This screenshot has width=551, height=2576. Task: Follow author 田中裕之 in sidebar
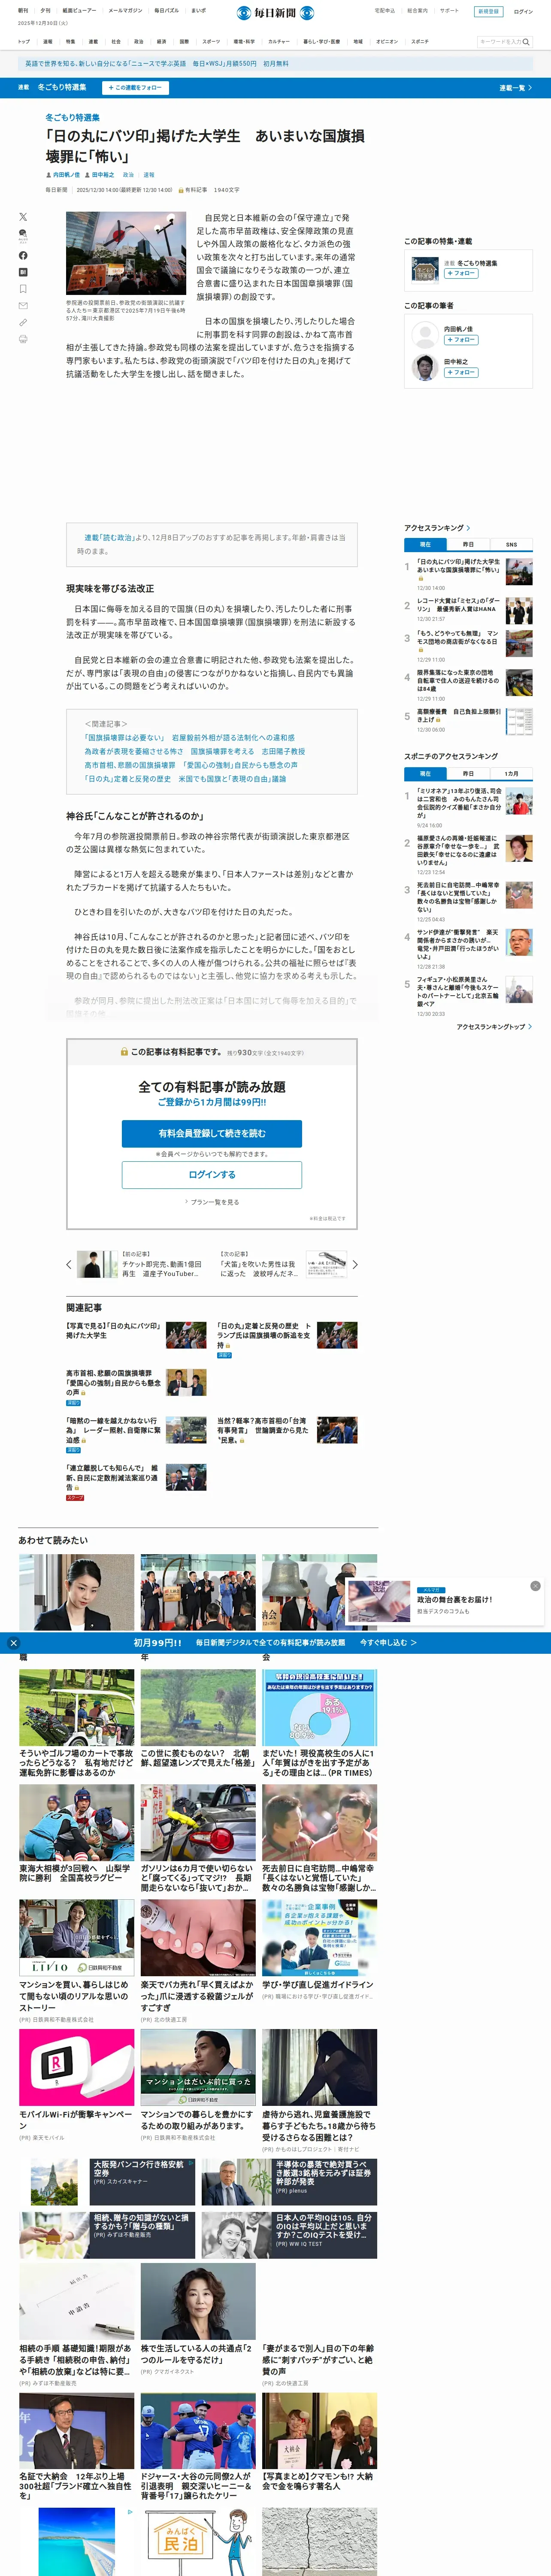tap(461, 372)
